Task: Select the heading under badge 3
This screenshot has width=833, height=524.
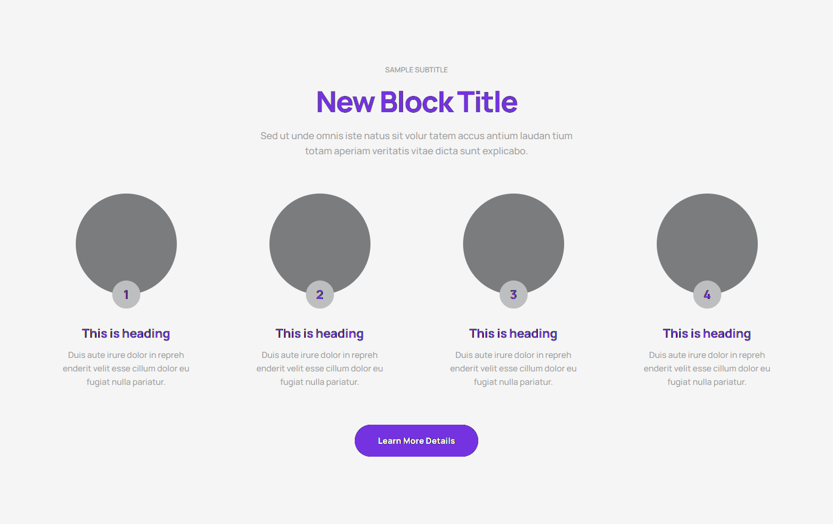Action: click(x=514, y=334)
